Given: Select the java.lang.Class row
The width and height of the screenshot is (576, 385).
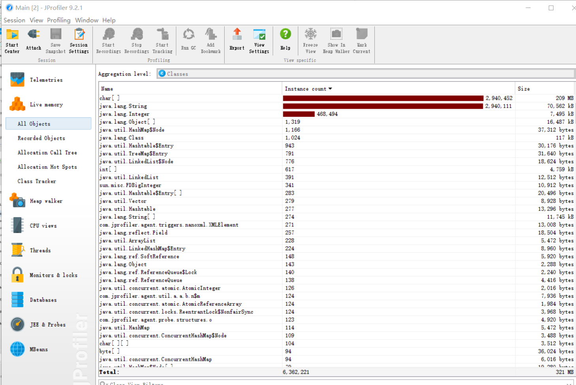Looking at the screenshot, I should coord(337,138).
